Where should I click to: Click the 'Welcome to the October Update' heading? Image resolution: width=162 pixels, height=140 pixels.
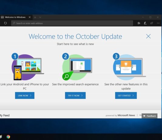click(x=75, y=37)
